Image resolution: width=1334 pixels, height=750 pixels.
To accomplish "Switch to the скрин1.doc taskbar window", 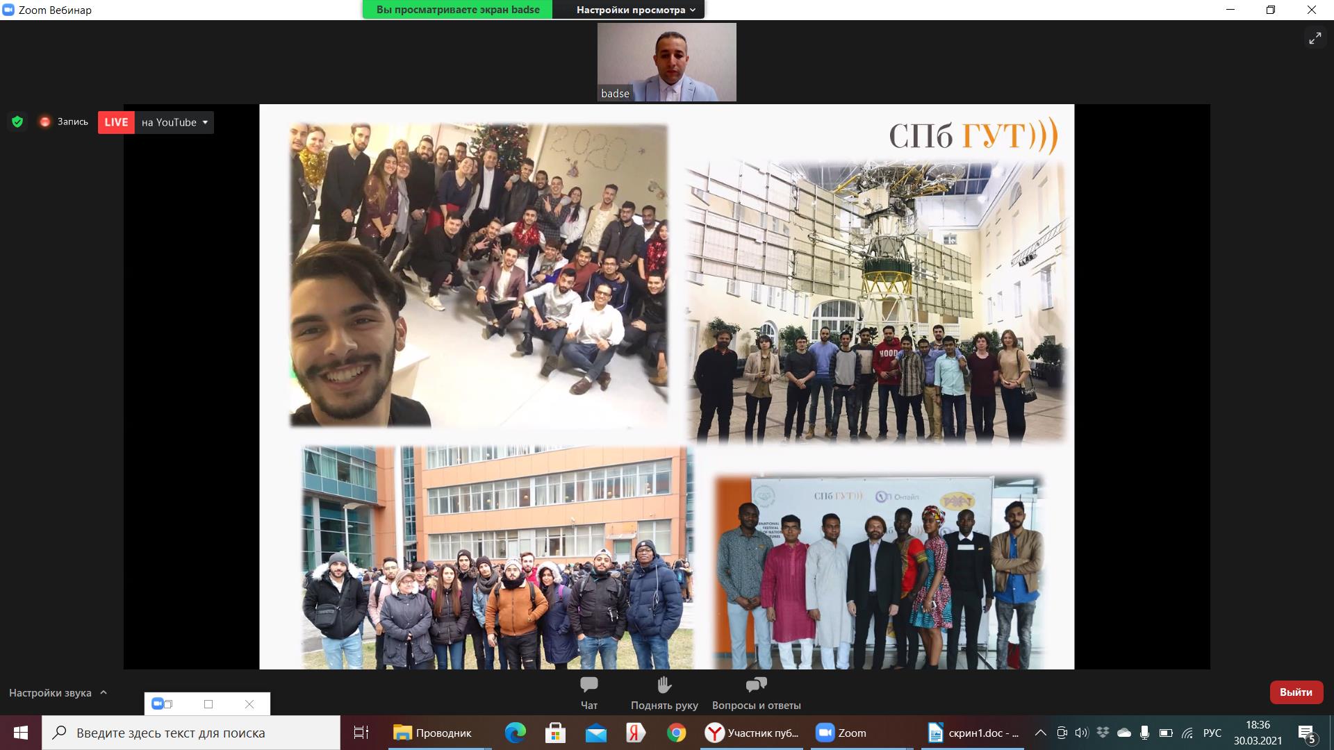I will coord(973,733).
